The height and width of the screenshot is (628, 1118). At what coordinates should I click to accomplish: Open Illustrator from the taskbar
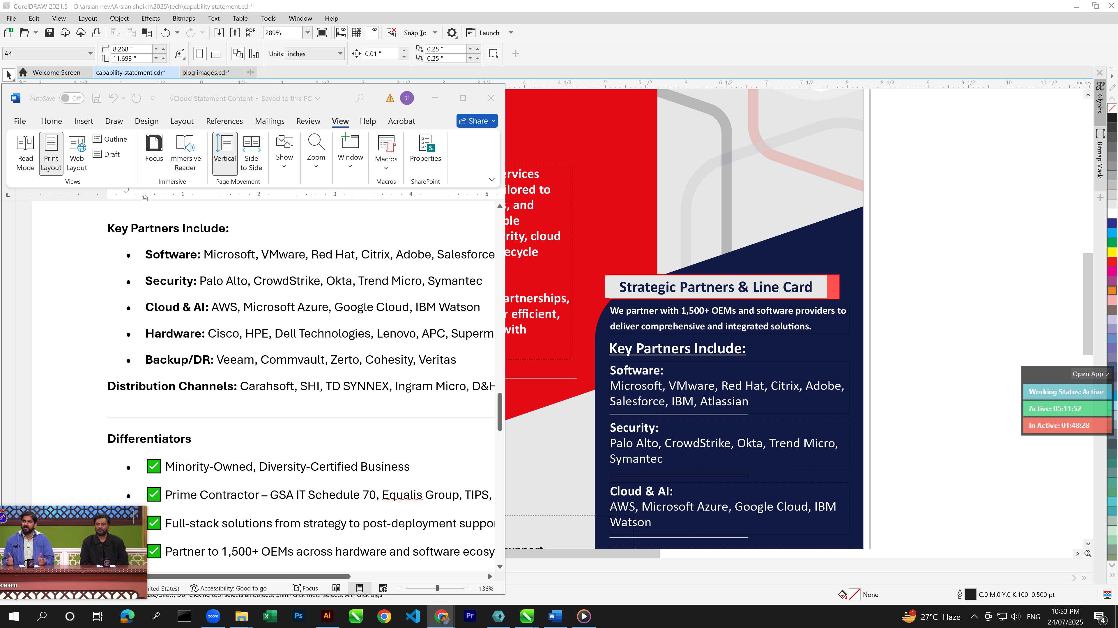coord(327,616)
